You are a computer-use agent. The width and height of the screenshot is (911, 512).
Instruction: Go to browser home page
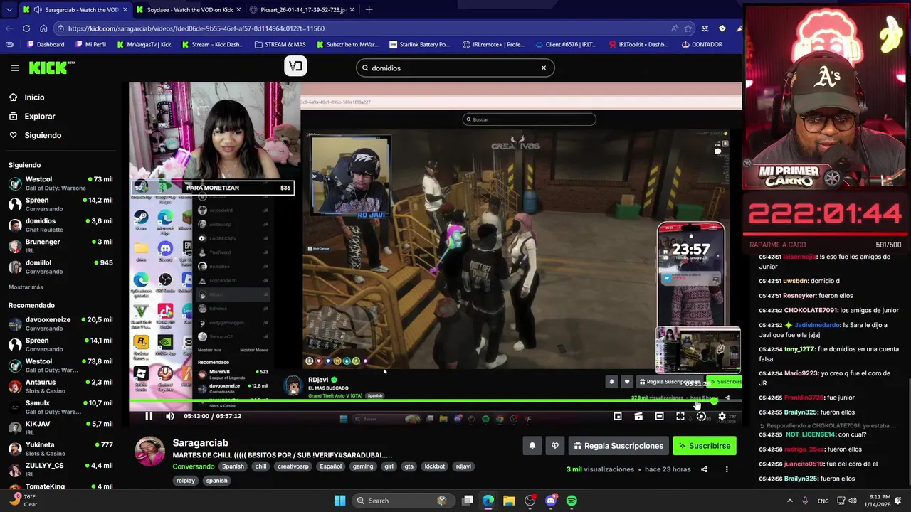click(43, 28)
